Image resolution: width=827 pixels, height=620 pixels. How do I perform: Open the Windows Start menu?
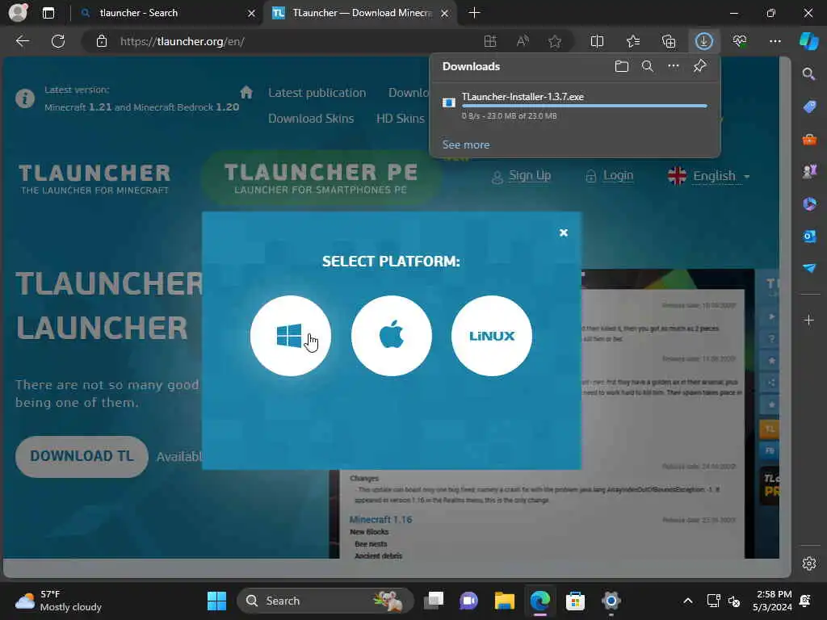pyautogui.click(x=216, y=601)
